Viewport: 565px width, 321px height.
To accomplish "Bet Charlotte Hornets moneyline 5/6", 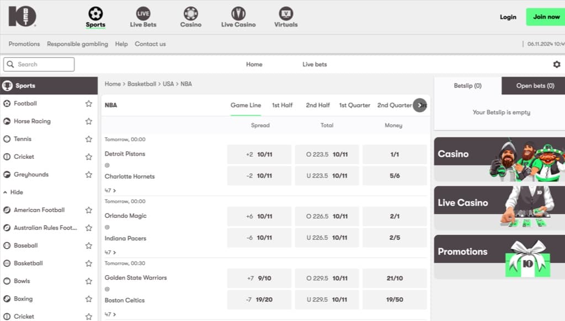I will [395, 175].
